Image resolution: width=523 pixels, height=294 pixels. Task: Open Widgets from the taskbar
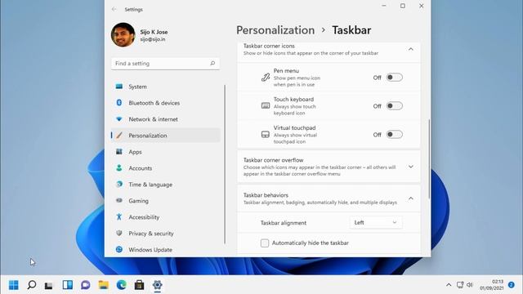tap(67, 285)
